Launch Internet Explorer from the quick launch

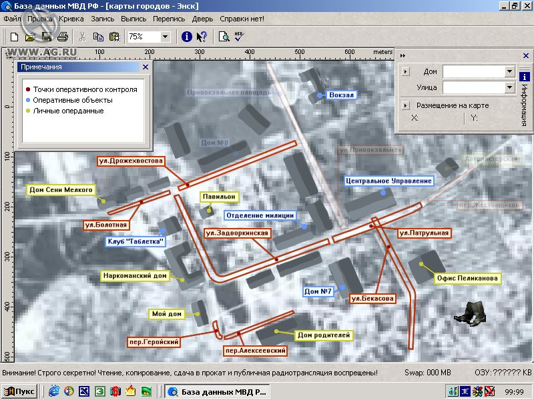pos(54,391)
